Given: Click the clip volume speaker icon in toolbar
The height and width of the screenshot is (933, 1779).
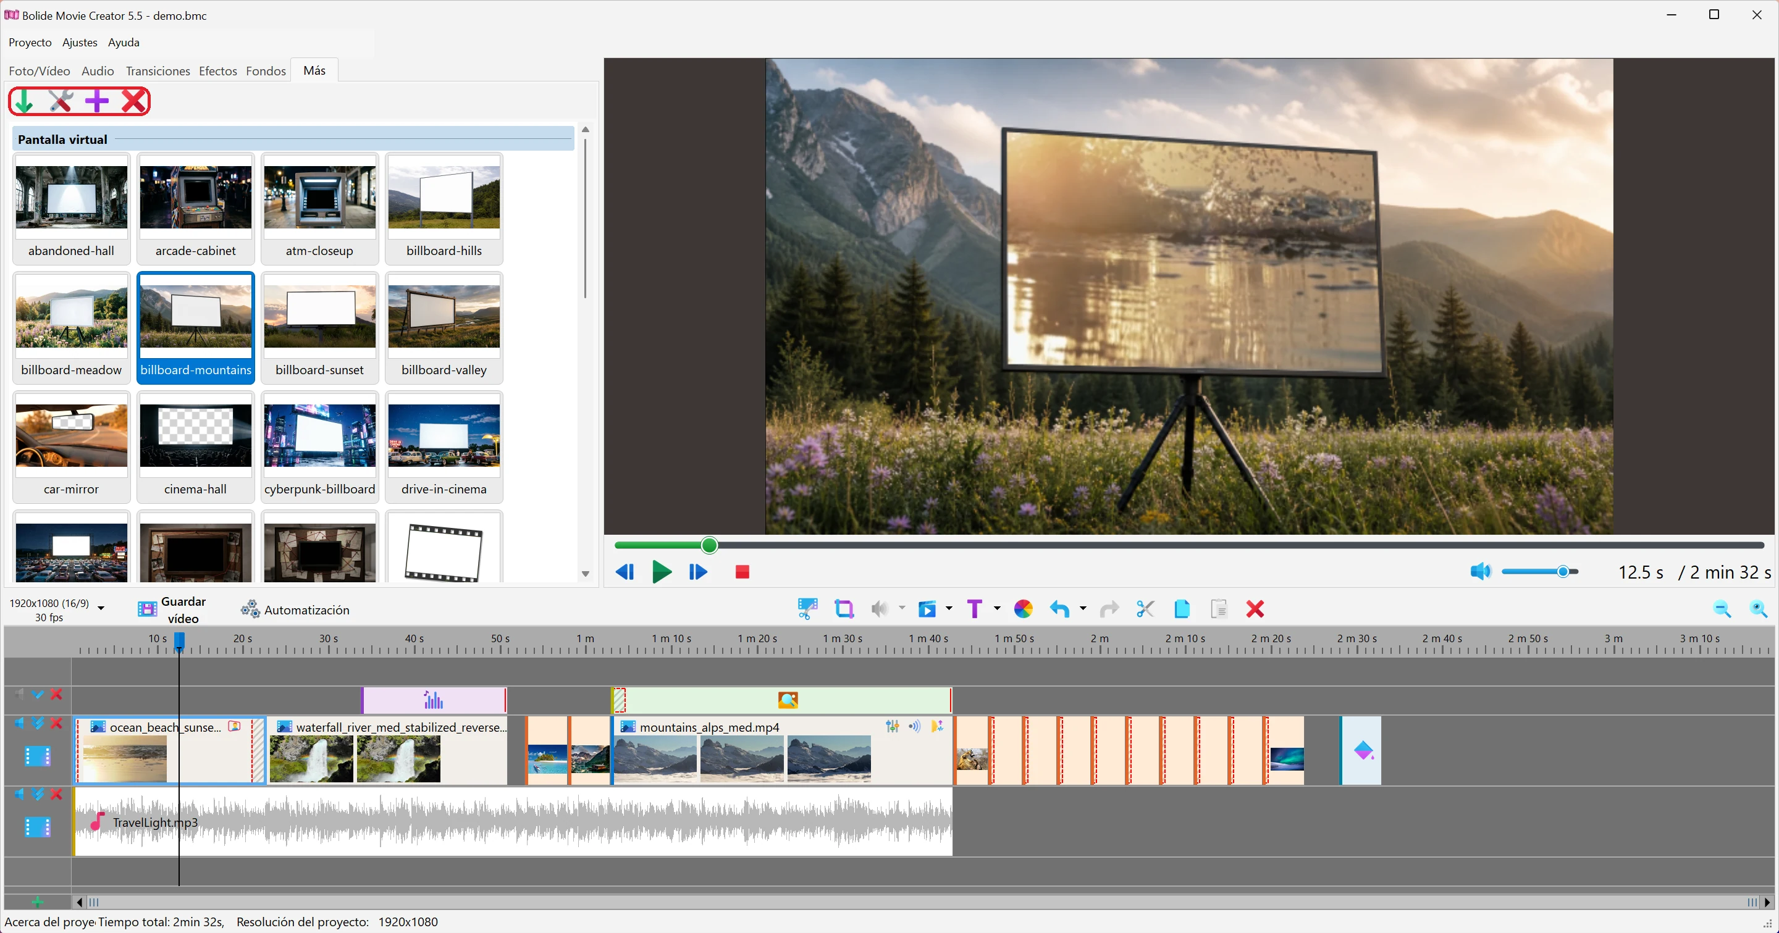Looking at the screenshot, I should [x=880, y=609].
